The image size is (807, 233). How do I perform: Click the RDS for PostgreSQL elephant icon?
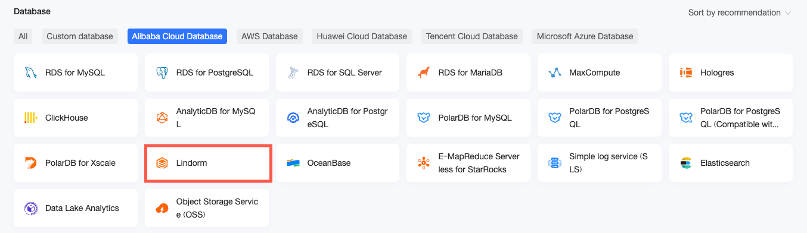pos(162,73)
